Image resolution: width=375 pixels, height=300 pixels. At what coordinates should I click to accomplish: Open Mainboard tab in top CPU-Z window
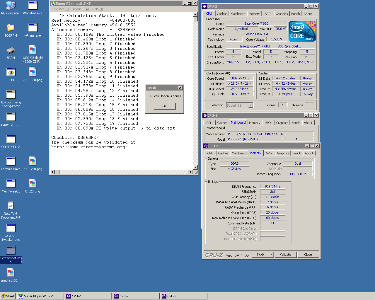238,14
